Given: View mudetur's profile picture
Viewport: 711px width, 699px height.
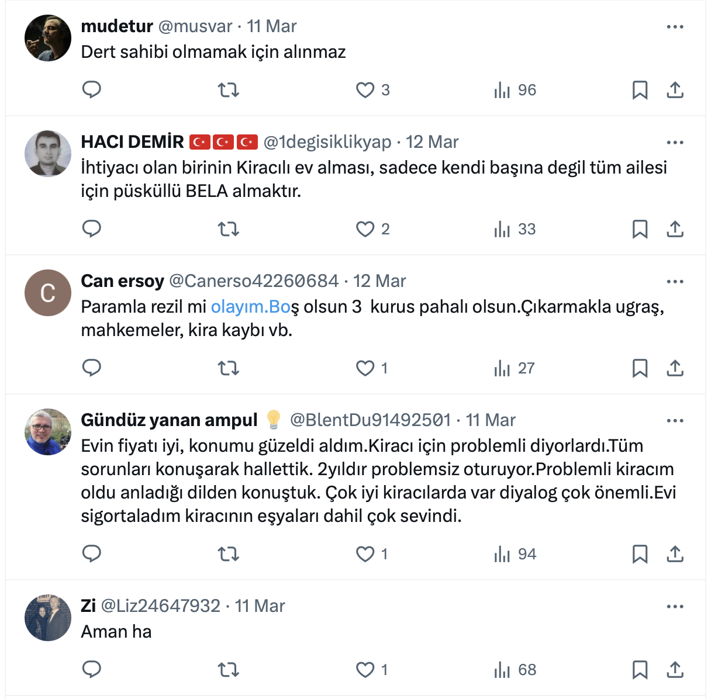Looking at the screenshot, I should (x=48, y=38).
